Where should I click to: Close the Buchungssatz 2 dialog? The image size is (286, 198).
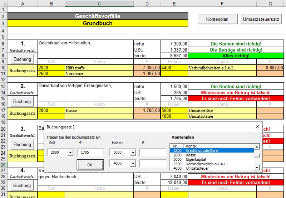pos(257,127)
